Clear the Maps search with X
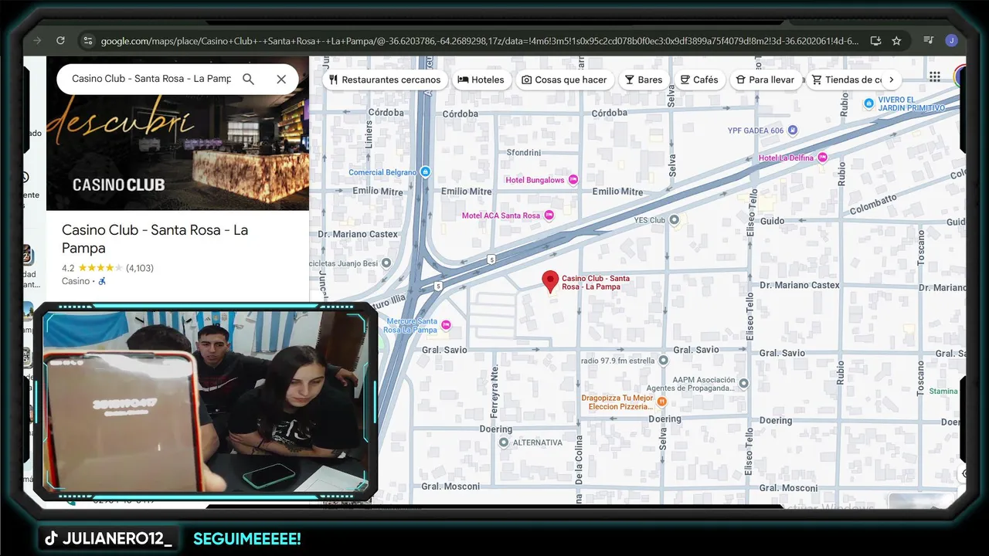This screenshot has width=989, height=556. click(x=281, y=79)
